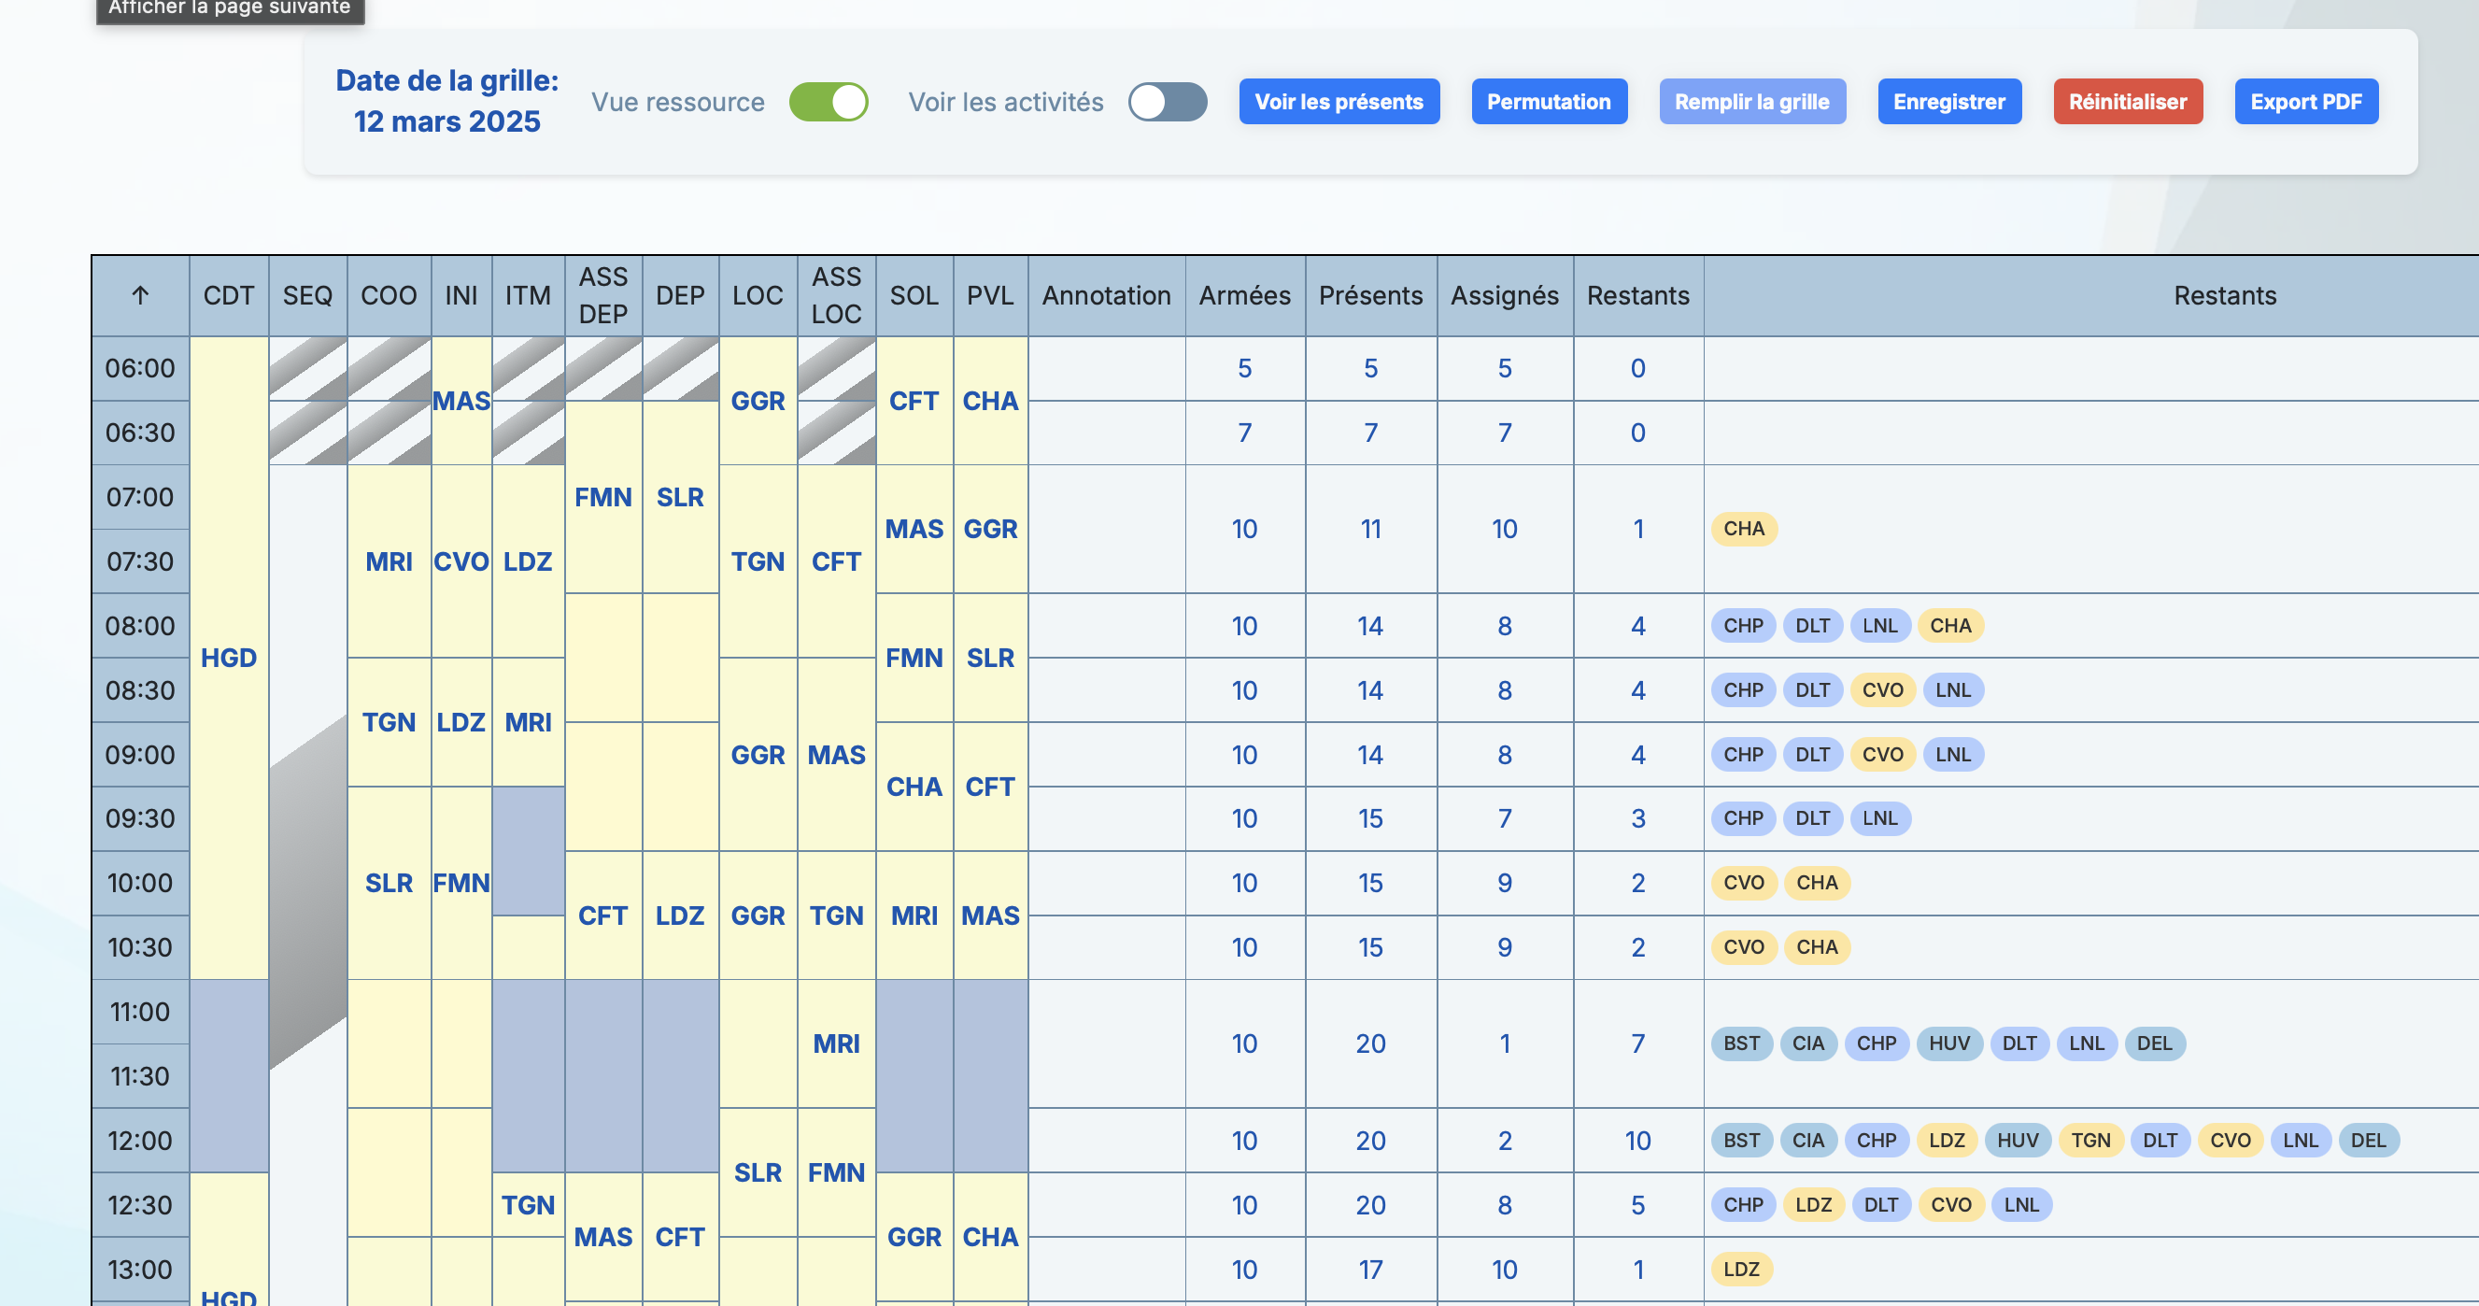2479x1306 pixels.
Task: Click the grid date 12 mars 2025
Action: tap(446, 121)
